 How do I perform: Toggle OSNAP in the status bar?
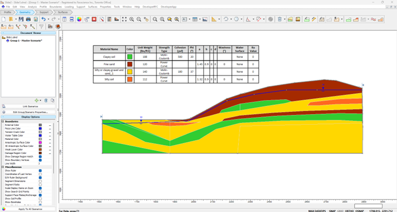pos(360,211)
